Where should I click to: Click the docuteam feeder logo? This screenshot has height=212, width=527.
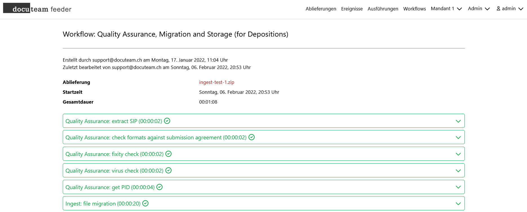coord(37,9)
